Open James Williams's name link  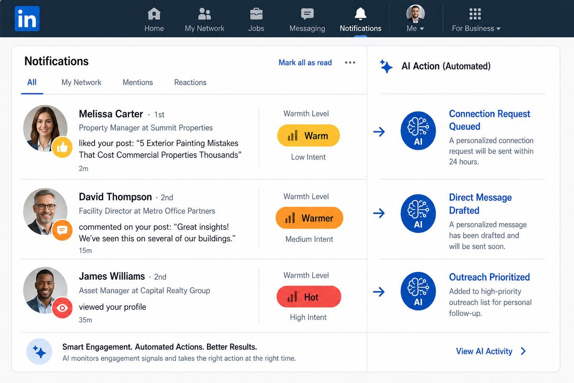(112, 276)
